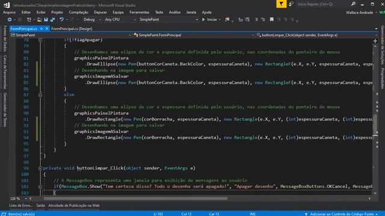Open the Janela menu
The width and height of the screenshot is (385, 216).
click(x=191, y=12)
